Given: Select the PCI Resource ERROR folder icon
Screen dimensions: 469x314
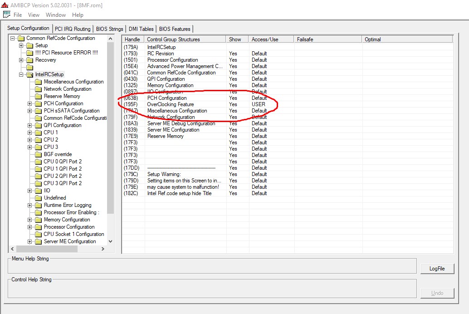Looking at the screenshot, I should pyautogui.click(x=29, y=53).
